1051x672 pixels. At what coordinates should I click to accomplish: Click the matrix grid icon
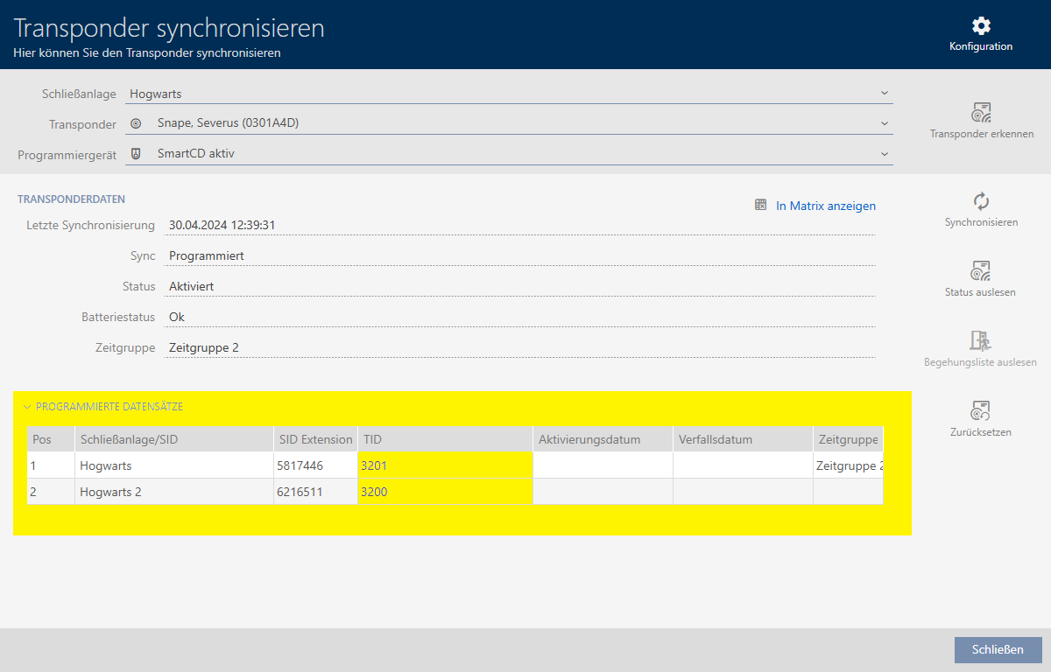[x=761, y=205]
